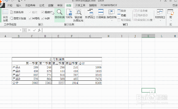This screenshot has height=109, width=178.
Task: Open the 切换窗口 switch windows menu
Action: (160, 15)
